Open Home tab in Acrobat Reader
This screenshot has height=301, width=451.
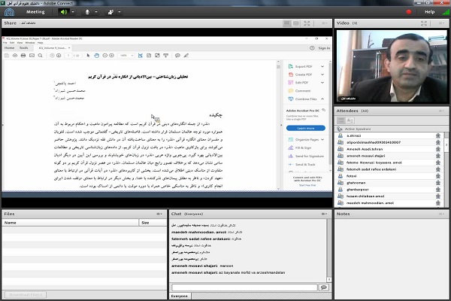(10, 48)
